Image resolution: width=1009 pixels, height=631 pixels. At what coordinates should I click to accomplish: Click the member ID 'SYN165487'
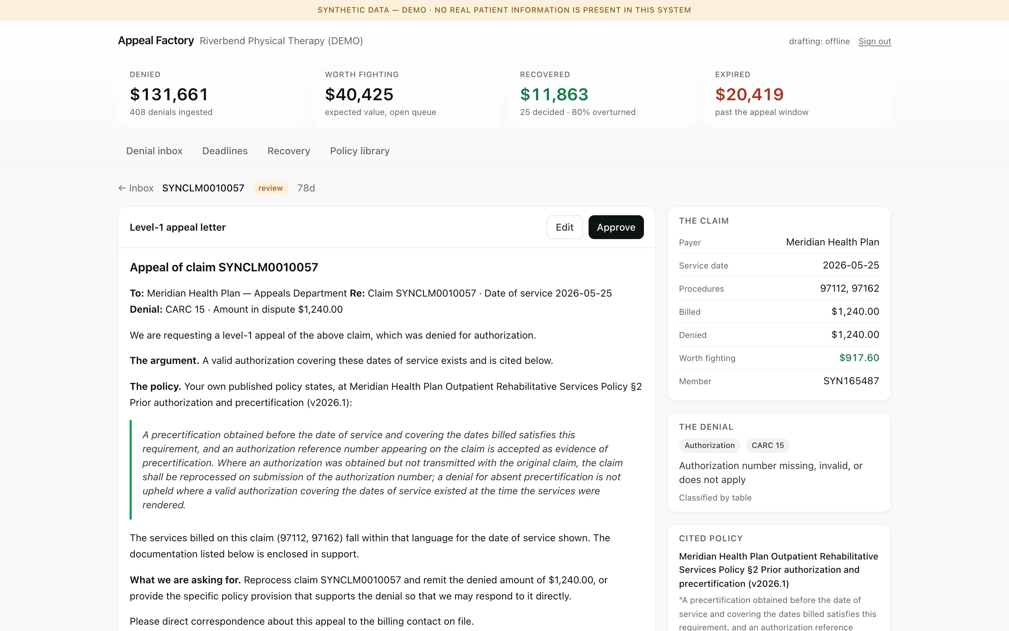[851, 381]
